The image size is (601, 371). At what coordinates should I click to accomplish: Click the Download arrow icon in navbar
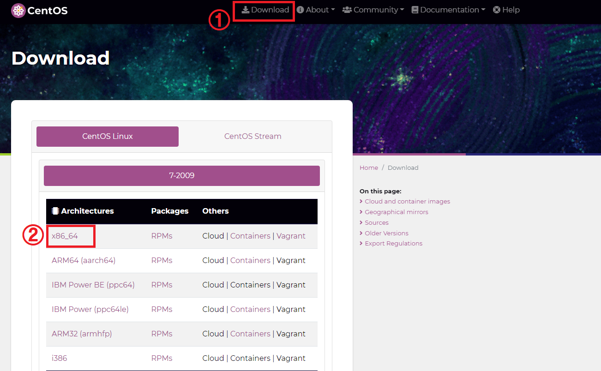(x=246, y=10)
